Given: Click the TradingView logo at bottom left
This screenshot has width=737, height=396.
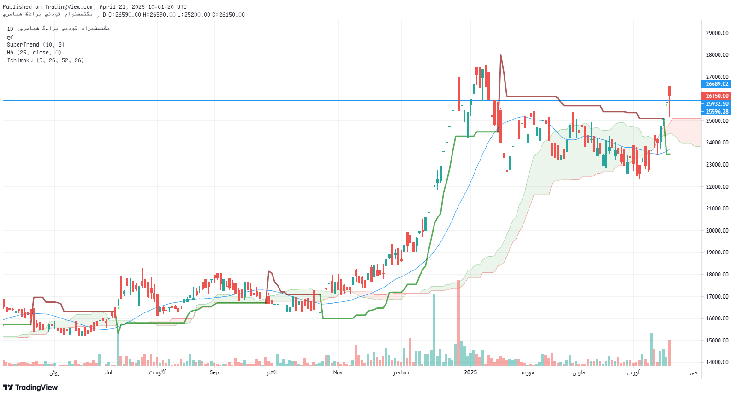Looking at the screenshot, I should click(30, 387).
